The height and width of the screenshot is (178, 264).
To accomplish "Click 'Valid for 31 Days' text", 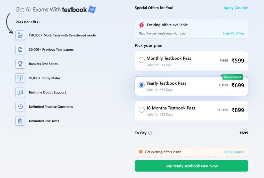I will (159, 65).
